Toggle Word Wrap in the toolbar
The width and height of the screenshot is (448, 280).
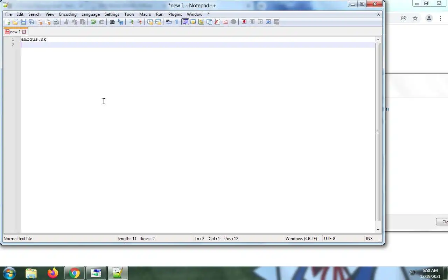click(169, 22)
